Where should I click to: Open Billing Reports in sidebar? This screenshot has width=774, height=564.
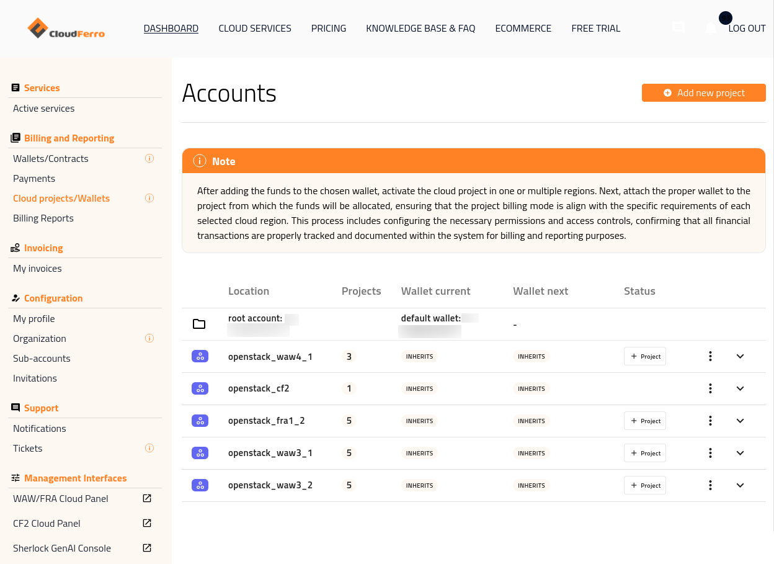pyautogui.click(x=43, y=218)
